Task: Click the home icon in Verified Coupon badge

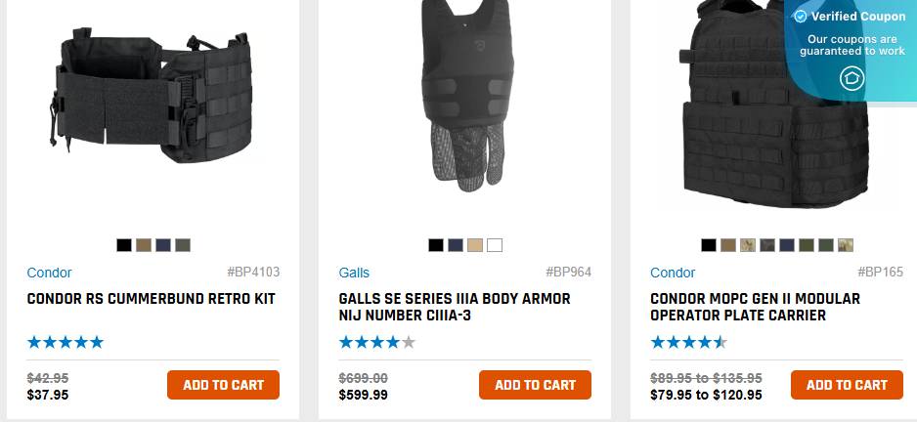Action: pos(851,78)
